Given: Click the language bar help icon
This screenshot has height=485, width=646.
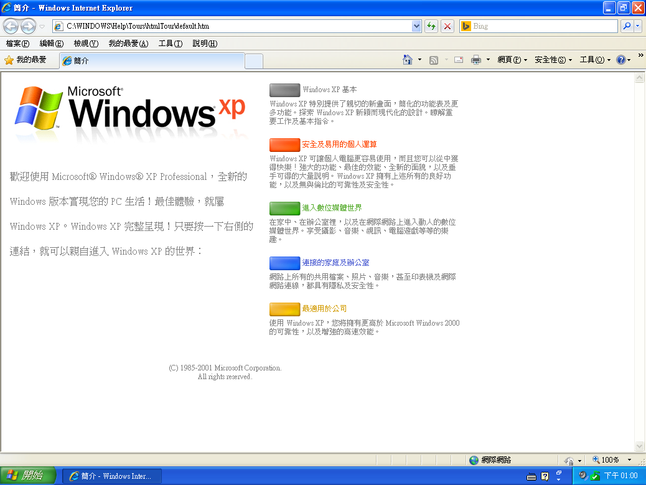Looking at the screenshot, I should (545, 476).
